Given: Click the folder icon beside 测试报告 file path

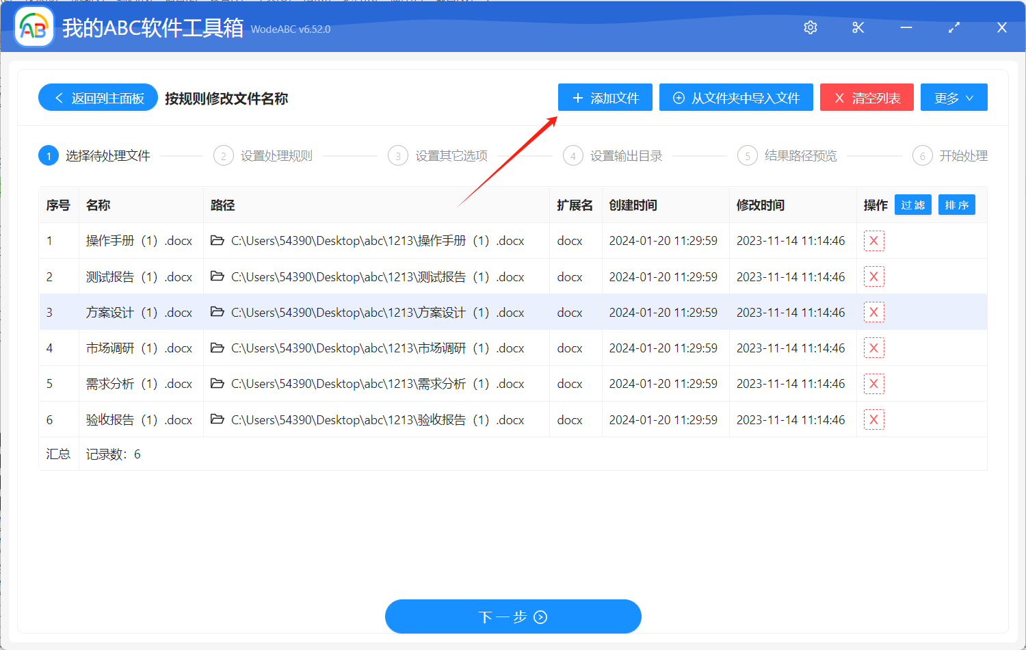Looking at the screenshot, I should tap(216, 276).
